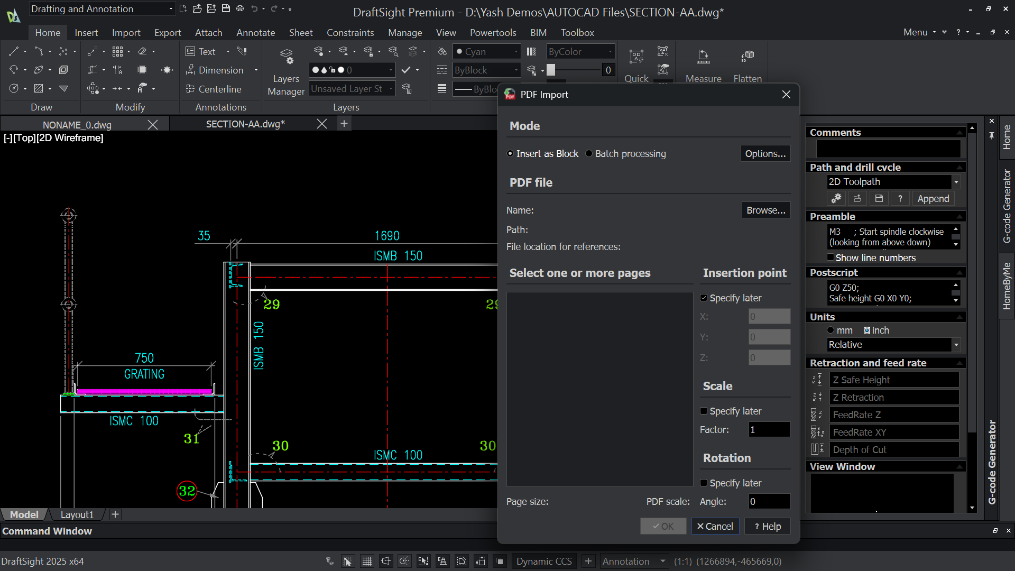Click the Scale Factor input field
The width and height of the screenshot is (1015, 571).
(x=769, y=429)
